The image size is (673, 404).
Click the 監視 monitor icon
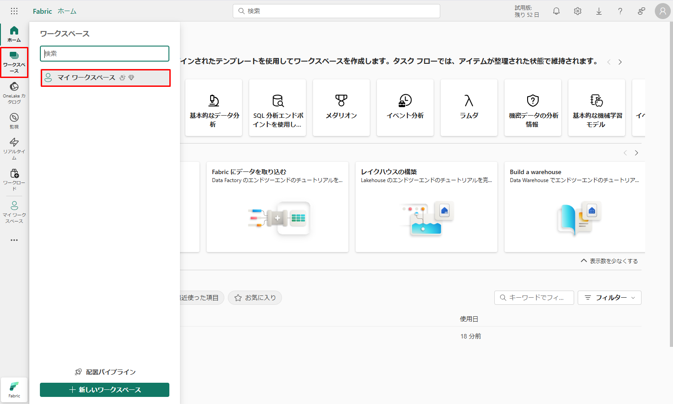coord(14,120)
